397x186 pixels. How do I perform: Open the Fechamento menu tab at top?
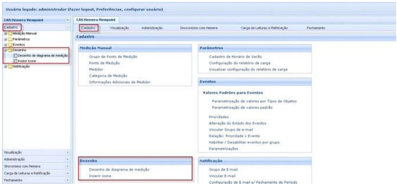pyautogui.click(x=316, y=28)
